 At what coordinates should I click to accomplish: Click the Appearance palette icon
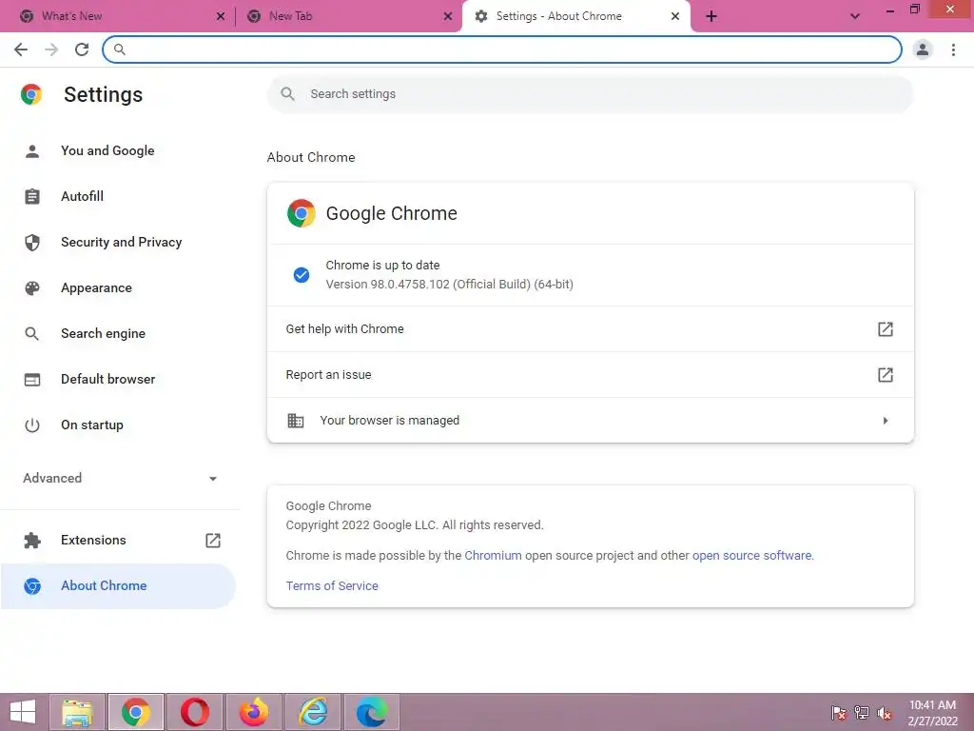[x=32, y=287]
